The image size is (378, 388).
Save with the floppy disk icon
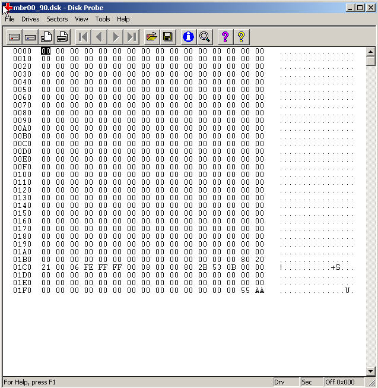point(168,37)
